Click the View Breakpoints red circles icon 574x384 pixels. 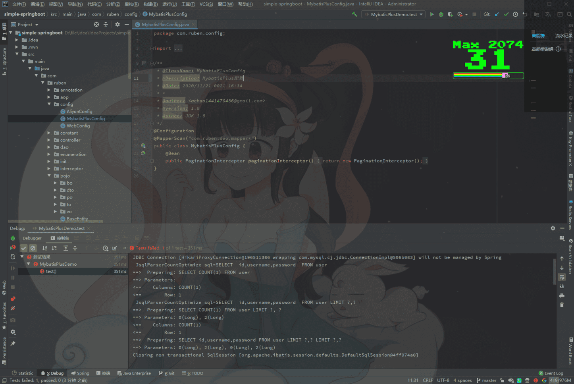point(13,299)
